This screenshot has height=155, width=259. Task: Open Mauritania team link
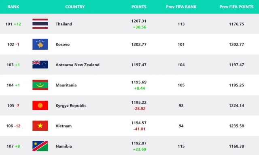[x=66, y=85]
